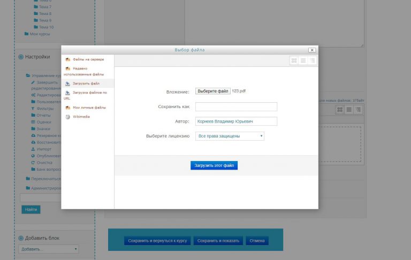Click Загрузить этот файл button
Screen dimensions: 411x260
pos(214,165)
